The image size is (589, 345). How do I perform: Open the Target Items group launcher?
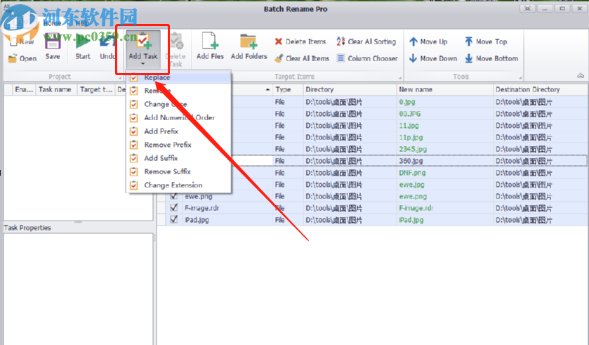point(401,77)
